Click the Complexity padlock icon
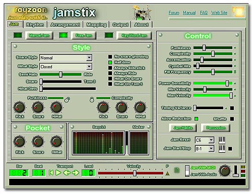This screenshot has width=252, height=194. pos(92,100)
